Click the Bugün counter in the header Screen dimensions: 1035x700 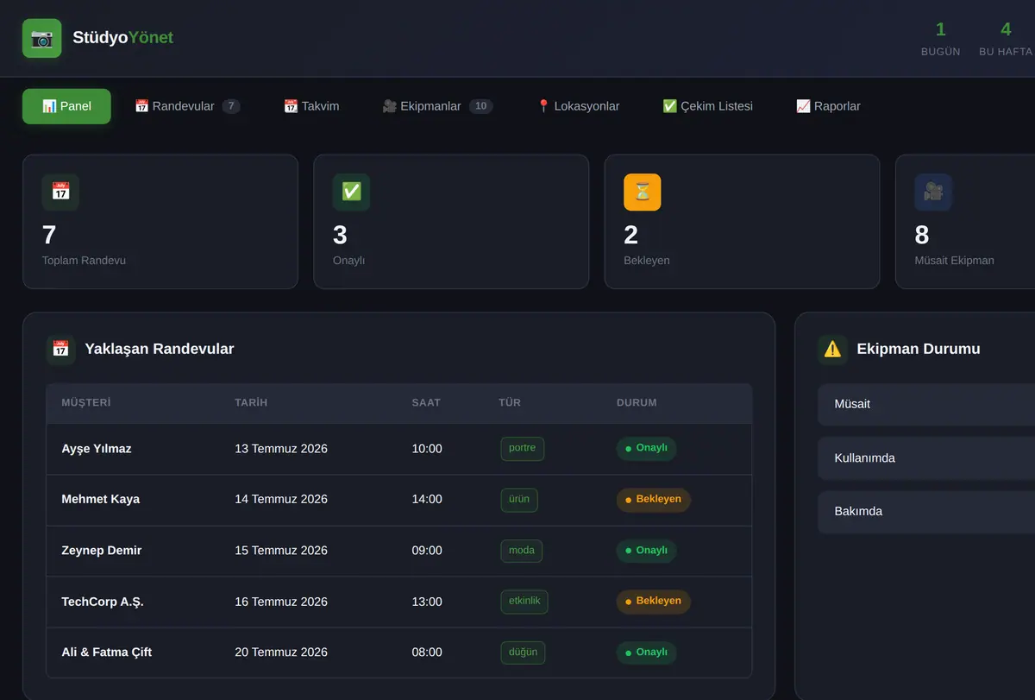940,39
